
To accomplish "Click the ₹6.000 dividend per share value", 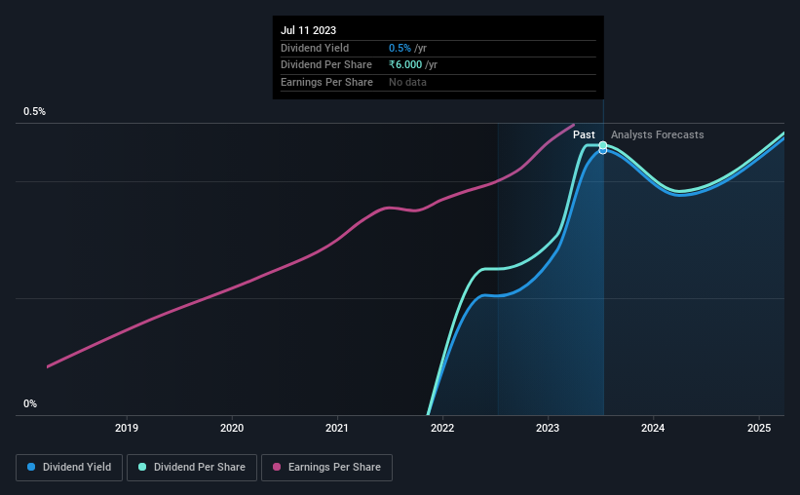I will click(405, 65).
